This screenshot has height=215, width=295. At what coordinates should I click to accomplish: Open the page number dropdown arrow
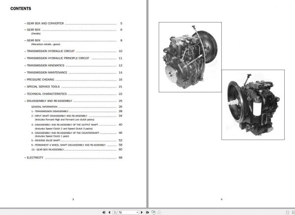coord(137,213)
